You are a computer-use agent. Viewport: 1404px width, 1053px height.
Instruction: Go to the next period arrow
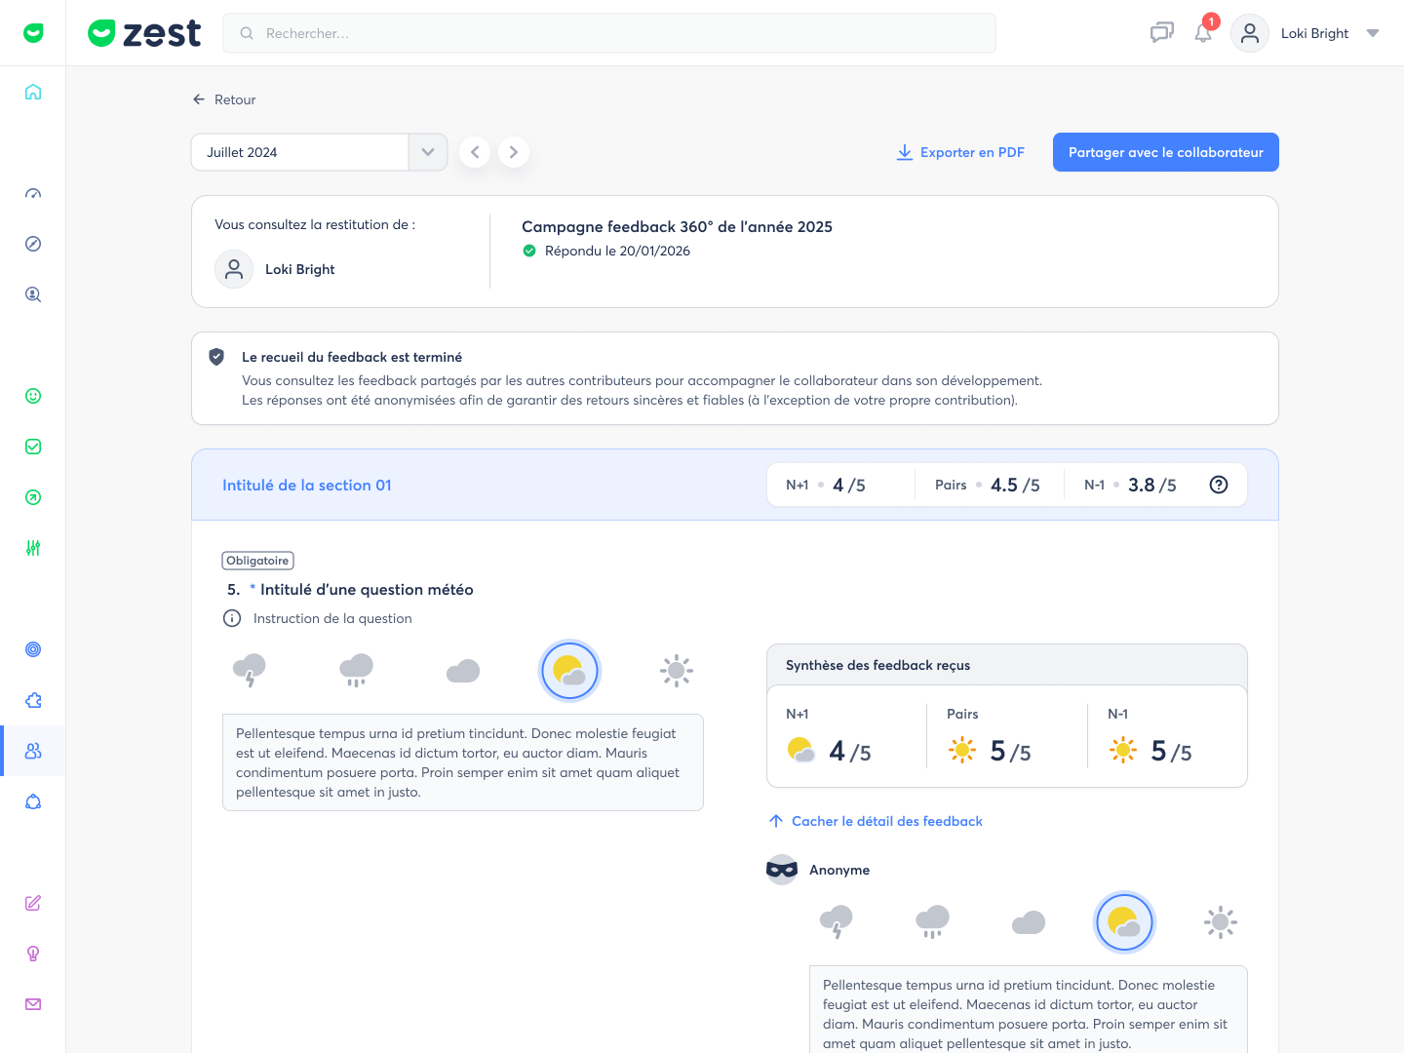coord(514,152)
